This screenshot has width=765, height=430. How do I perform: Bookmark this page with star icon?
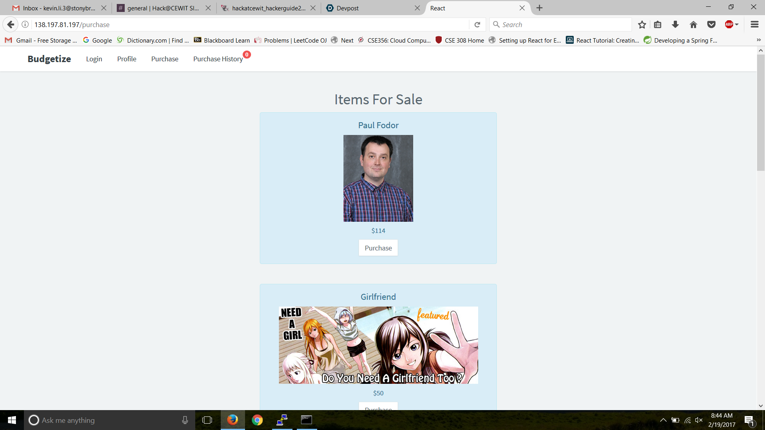coord(641,25)
